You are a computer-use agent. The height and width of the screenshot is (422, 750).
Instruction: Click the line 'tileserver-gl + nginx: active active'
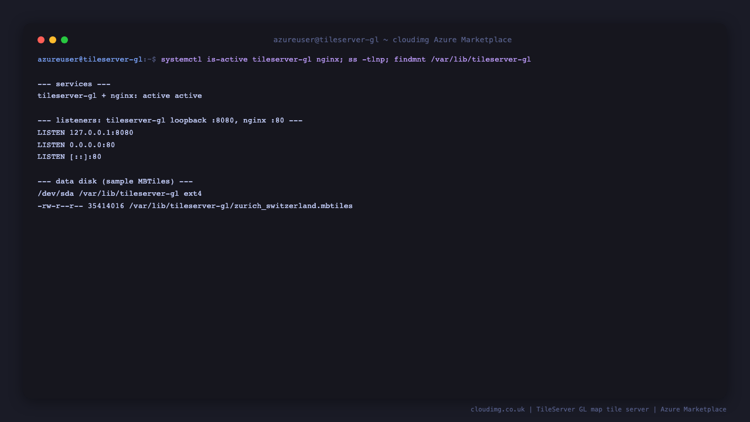[120, 96]
